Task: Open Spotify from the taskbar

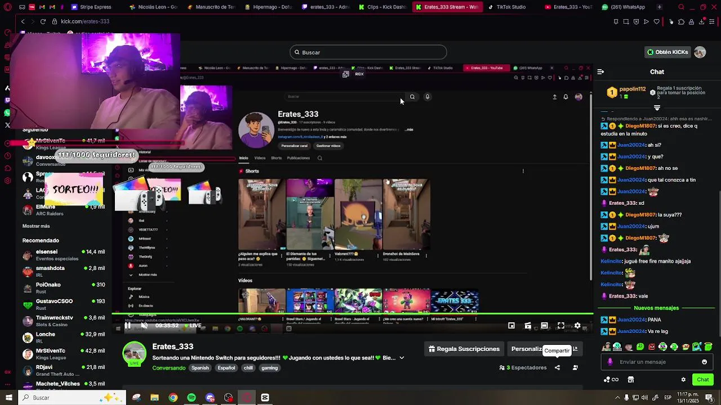Action: pyautogui.click(x=192, y=398)
